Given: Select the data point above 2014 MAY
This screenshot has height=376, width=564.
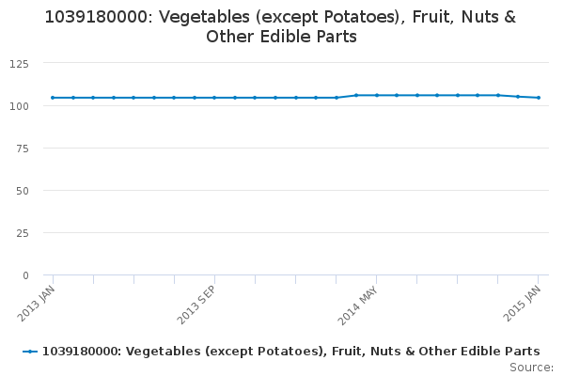Looking at the screenshot, I should [376, 95].
